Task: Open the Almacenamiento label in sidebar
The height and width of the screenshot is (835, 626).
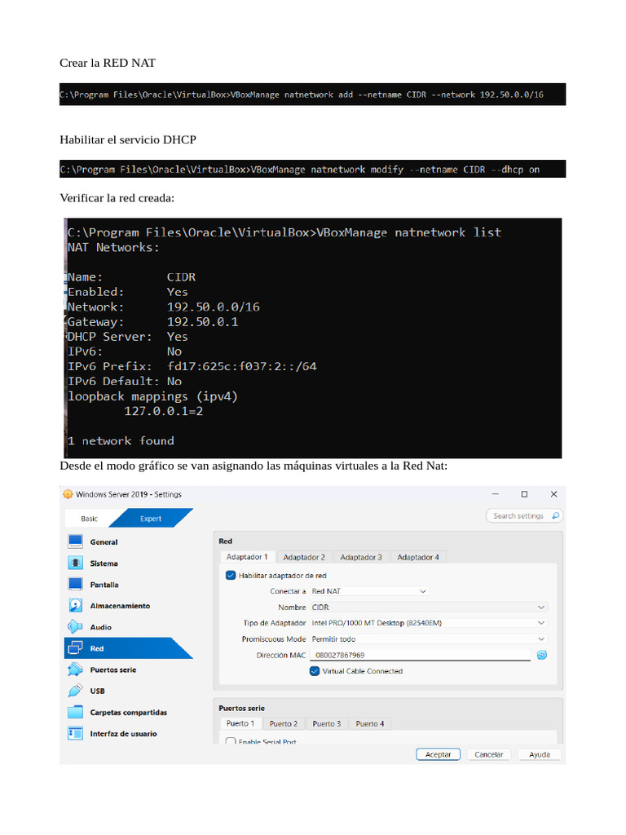Action: [120, 606]
